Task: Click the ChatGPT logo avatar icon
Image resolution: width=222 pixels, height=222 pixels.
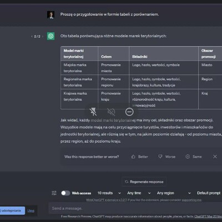Action: click(51, 36)
